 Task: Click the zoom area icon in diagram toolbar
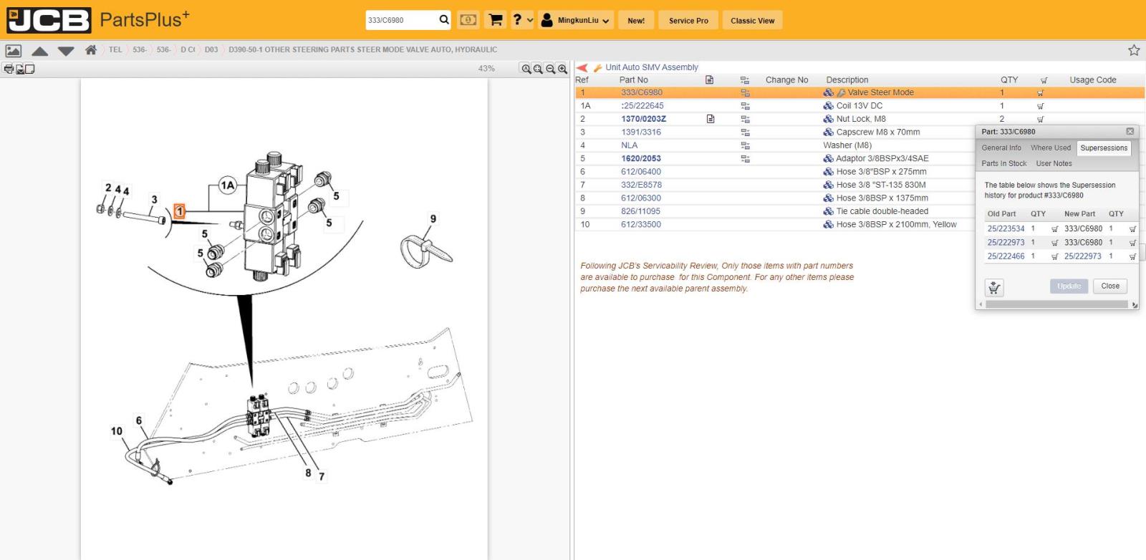pos(538,69)
